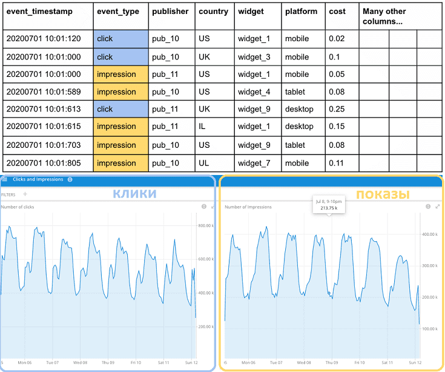Click the cost column header
Viewport: 445px width, 372px height.
pyautogui.click(x=337, y=12)
